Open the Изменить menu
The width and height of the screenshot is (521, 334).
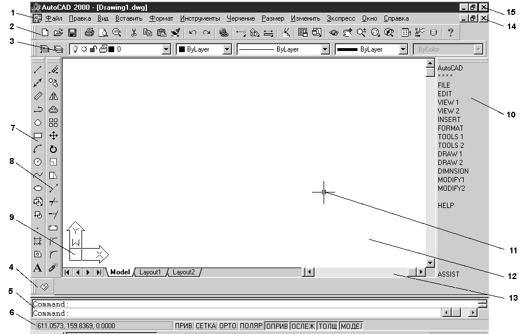(305, 18)
